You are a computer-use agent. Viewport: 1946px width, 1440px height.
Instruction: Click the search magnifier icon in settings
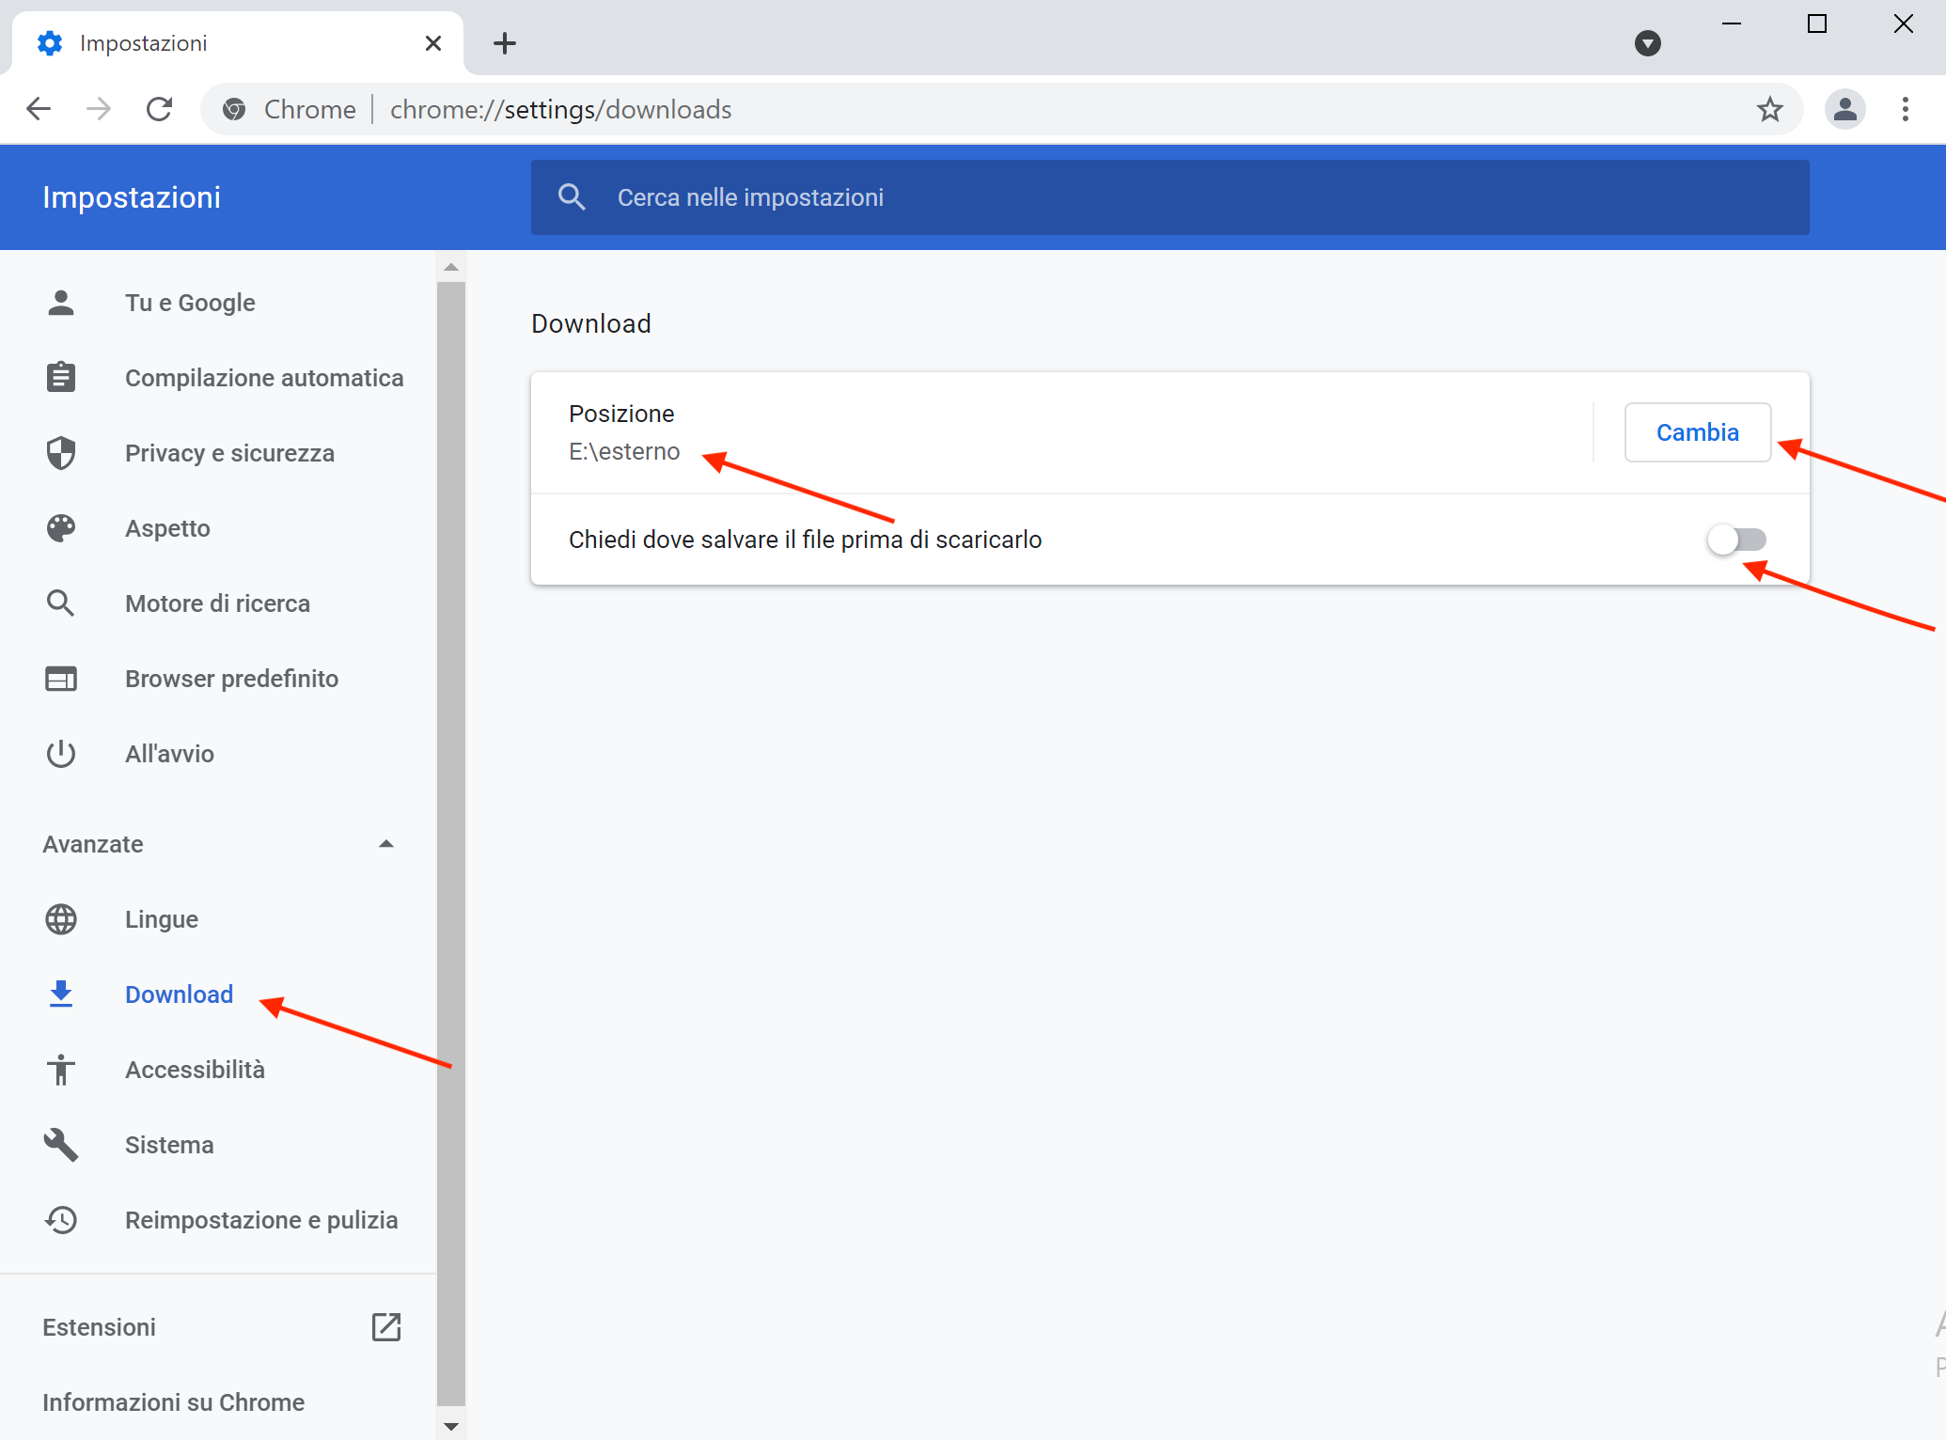click(572, 197)
